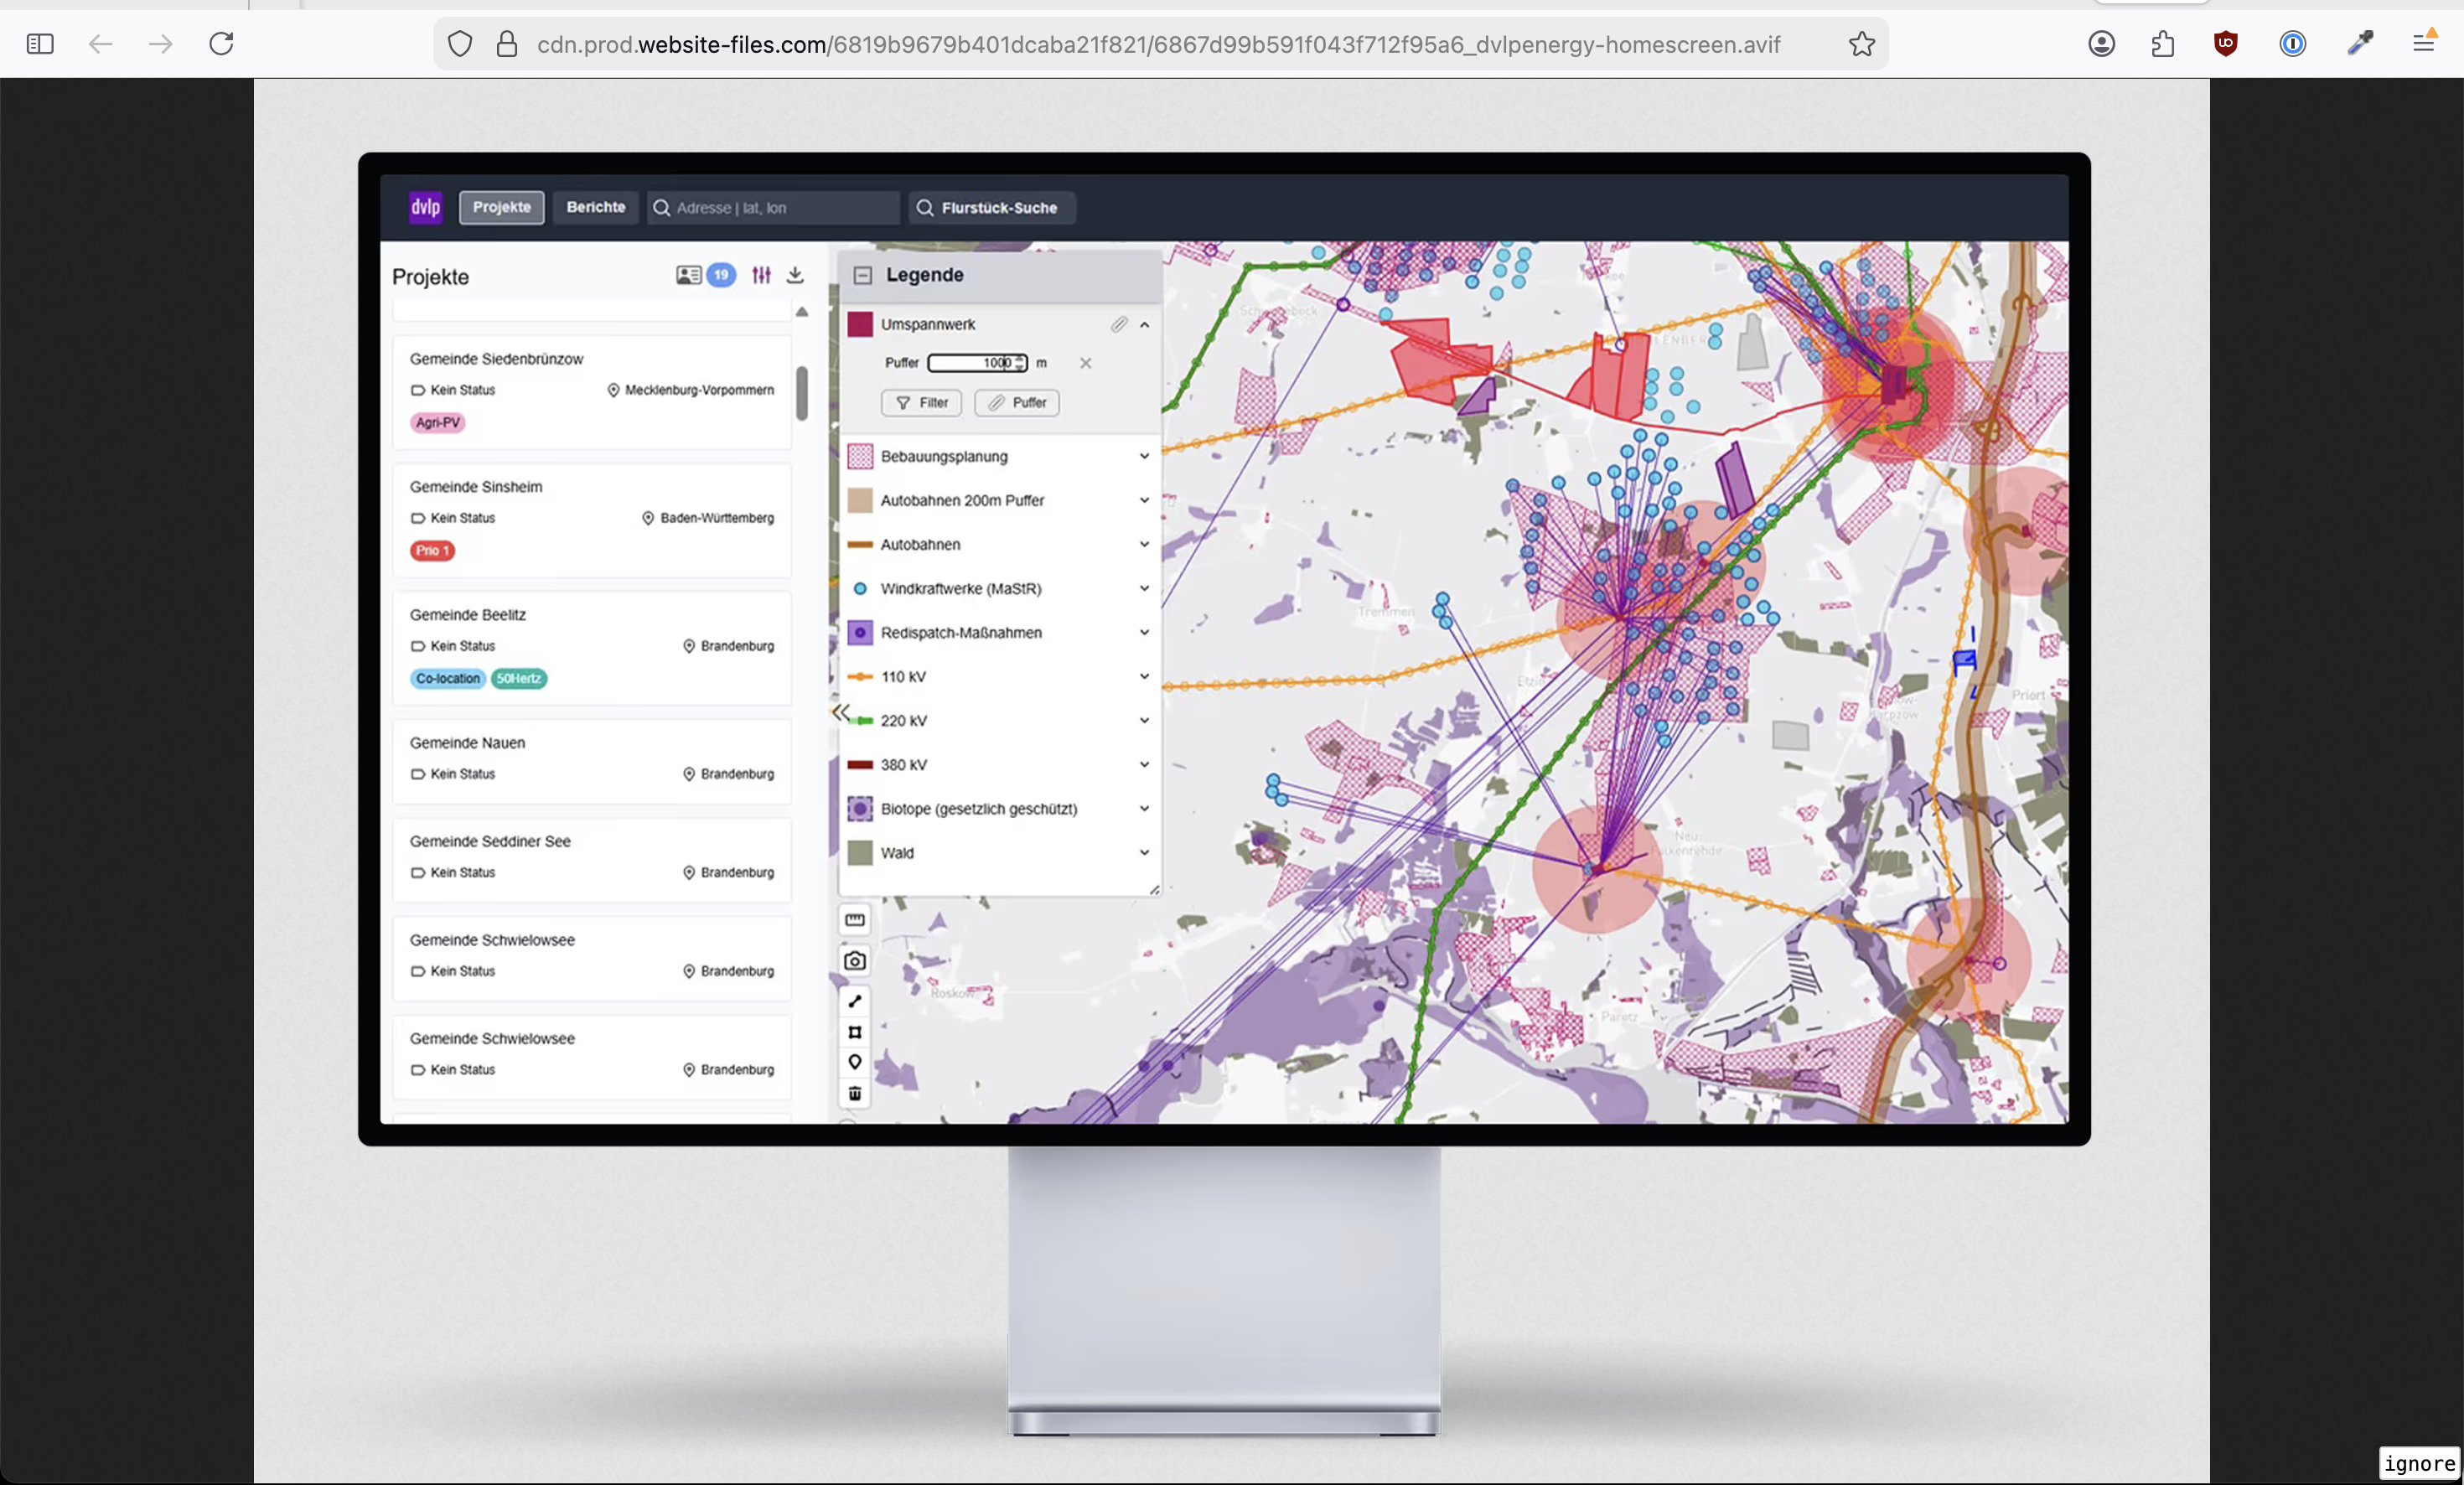Click the browser reload button
The width and height of the screenshot is (2464, 1485).
(x=221, y=44)
